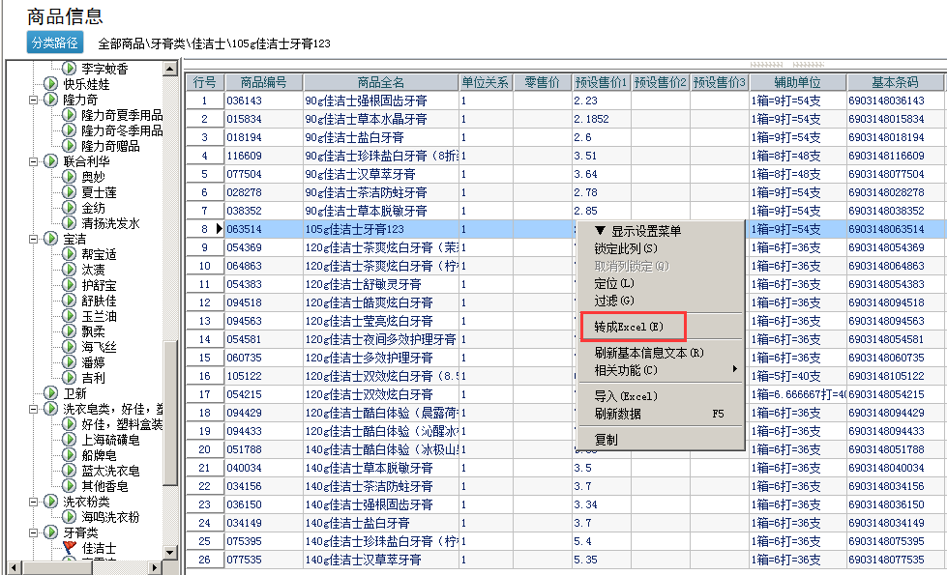The image size is (947, 575).
Task: Click the icon beside 舒肤佳
Action: pyautogui.click(x=70, y=301)
